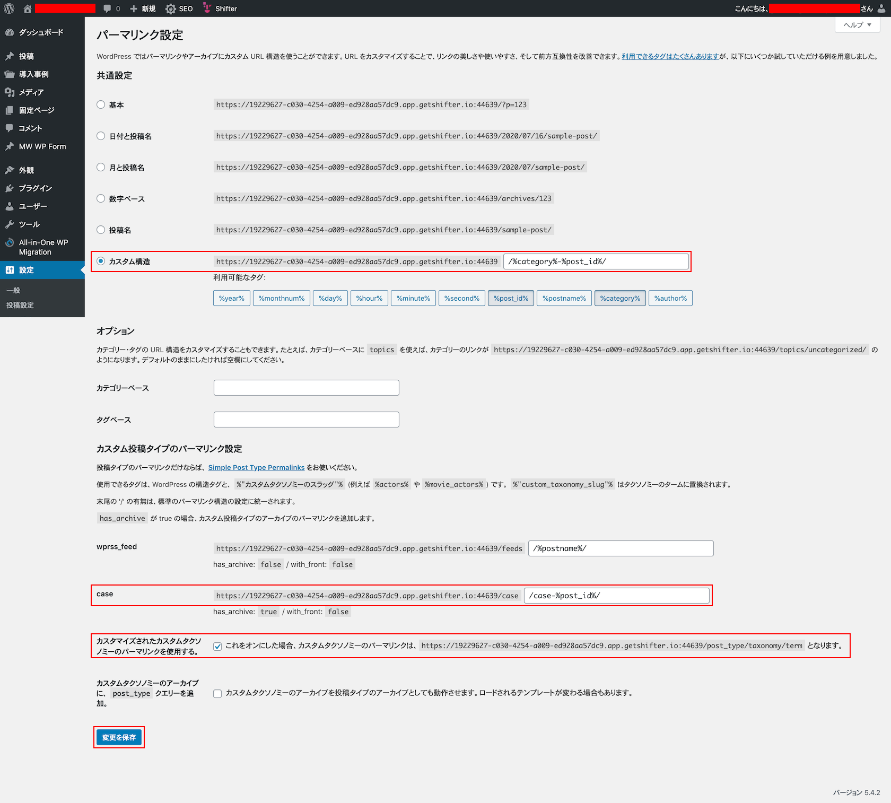Uncheck custom taxonomy permalink checkbox

(217, 646)
